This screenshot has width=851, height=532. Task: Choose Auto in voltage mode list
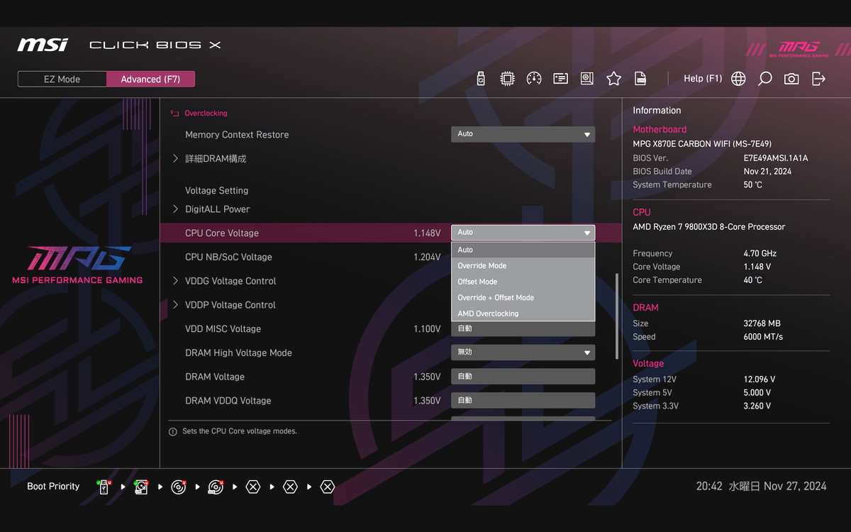(x=523, y=250)
